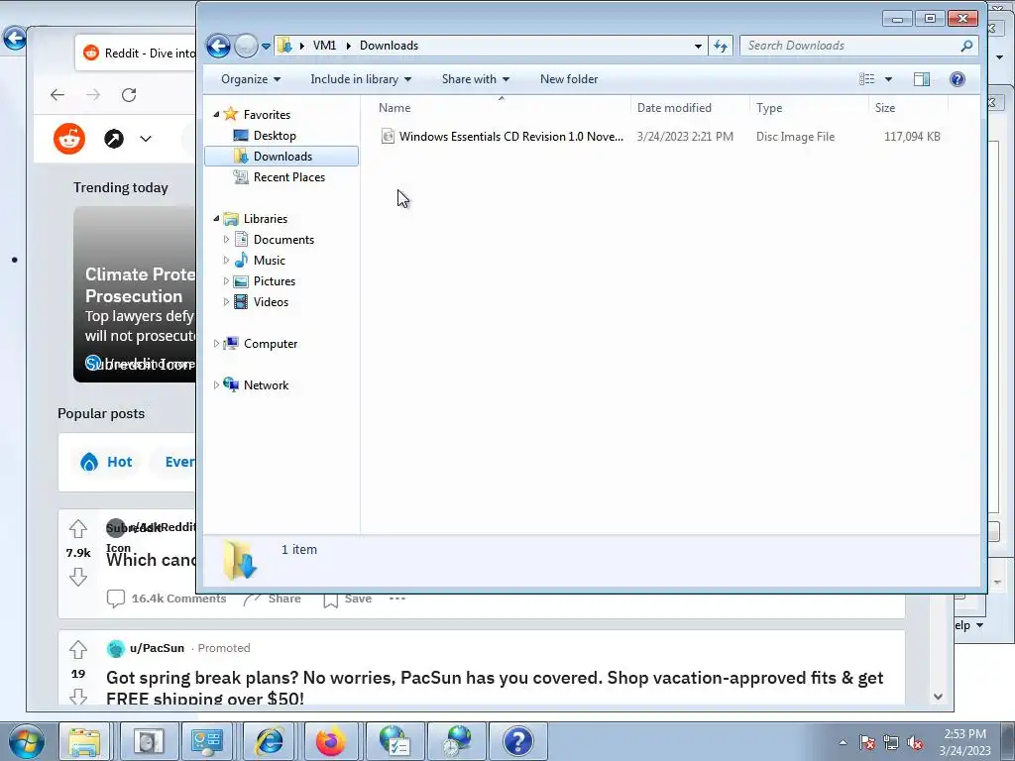
Task: Open the Music library
Action: click(270, 261)
